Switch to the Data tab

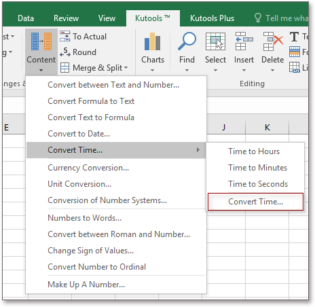click(x=26, y=18)
